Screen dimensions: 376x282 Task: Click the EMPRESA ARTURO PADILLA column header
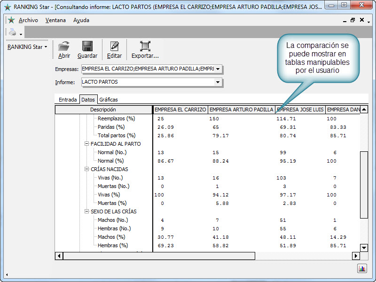pos(241,110)
